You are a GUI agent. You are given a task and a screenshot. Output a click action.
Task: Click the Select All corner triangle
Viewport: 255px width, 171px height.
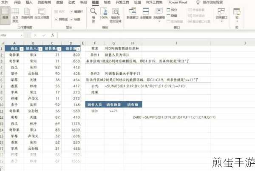click(3, 43)
